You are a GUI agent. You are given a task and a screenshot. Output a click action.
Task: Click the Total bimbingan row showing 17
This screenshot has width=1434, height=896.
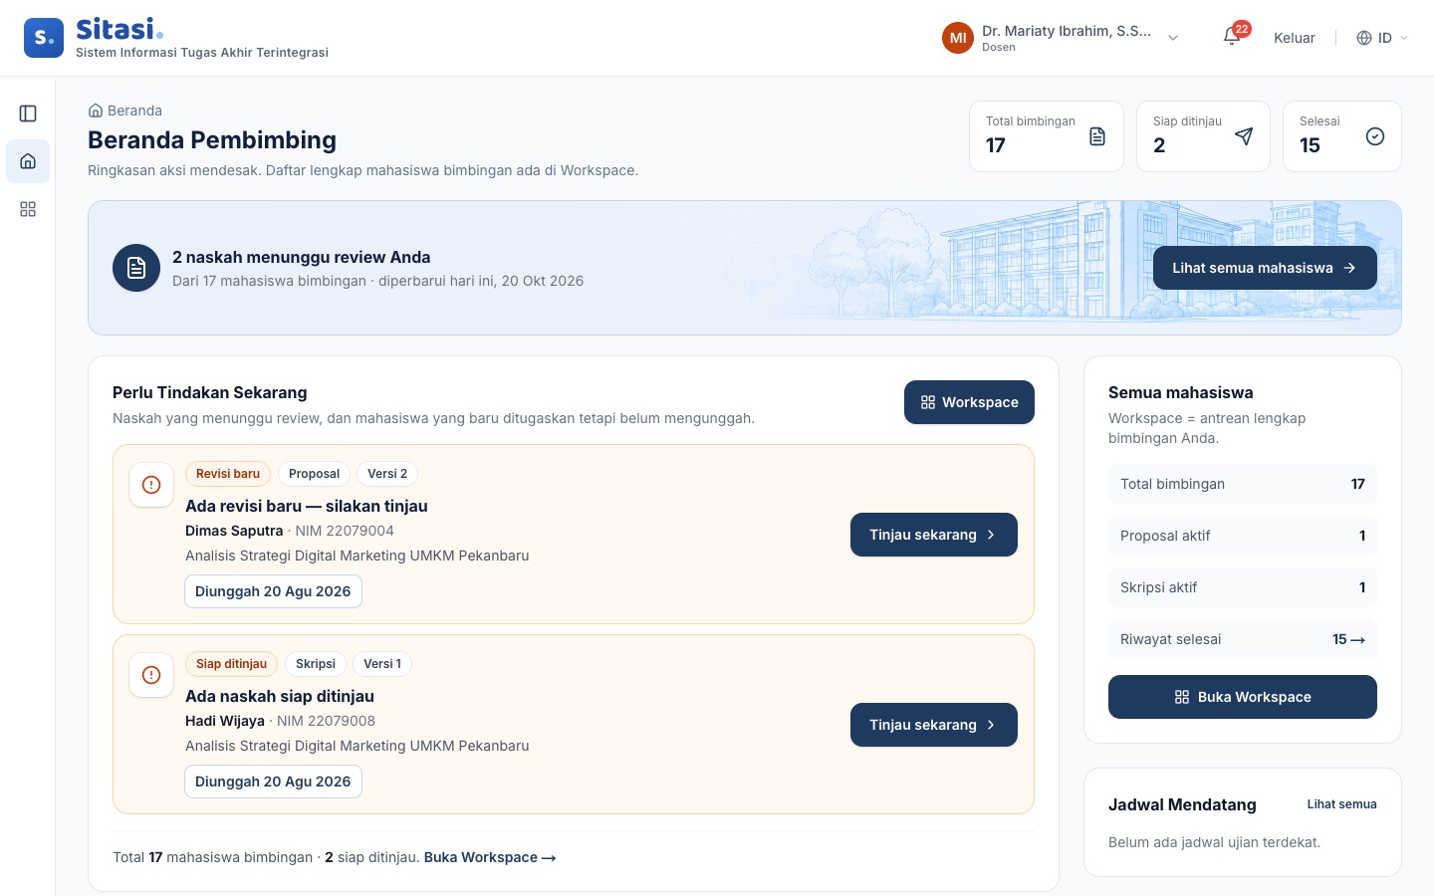click(x=1243, y=484)
